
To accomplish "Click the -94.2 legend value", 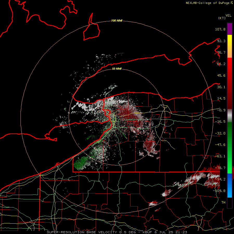I will (x=220, y=179).
